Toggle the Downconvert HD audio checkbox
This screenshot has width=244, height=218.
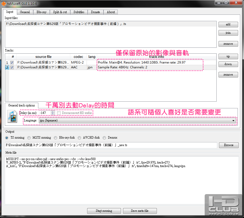[59, 113]
